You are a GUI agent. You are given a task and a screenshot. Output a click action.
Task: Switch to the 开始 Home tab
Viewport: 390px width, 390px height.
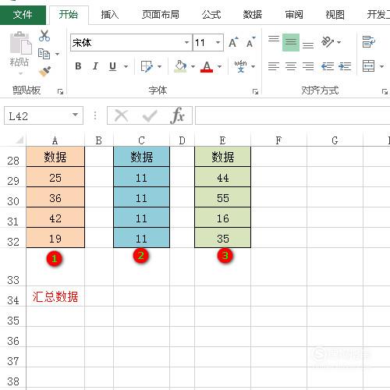tap(69, 15)
